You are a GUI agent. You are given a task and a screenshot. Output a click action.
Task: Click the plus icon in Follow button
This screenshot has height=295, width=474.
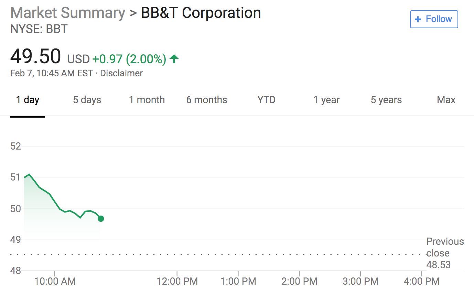(418, 19)
